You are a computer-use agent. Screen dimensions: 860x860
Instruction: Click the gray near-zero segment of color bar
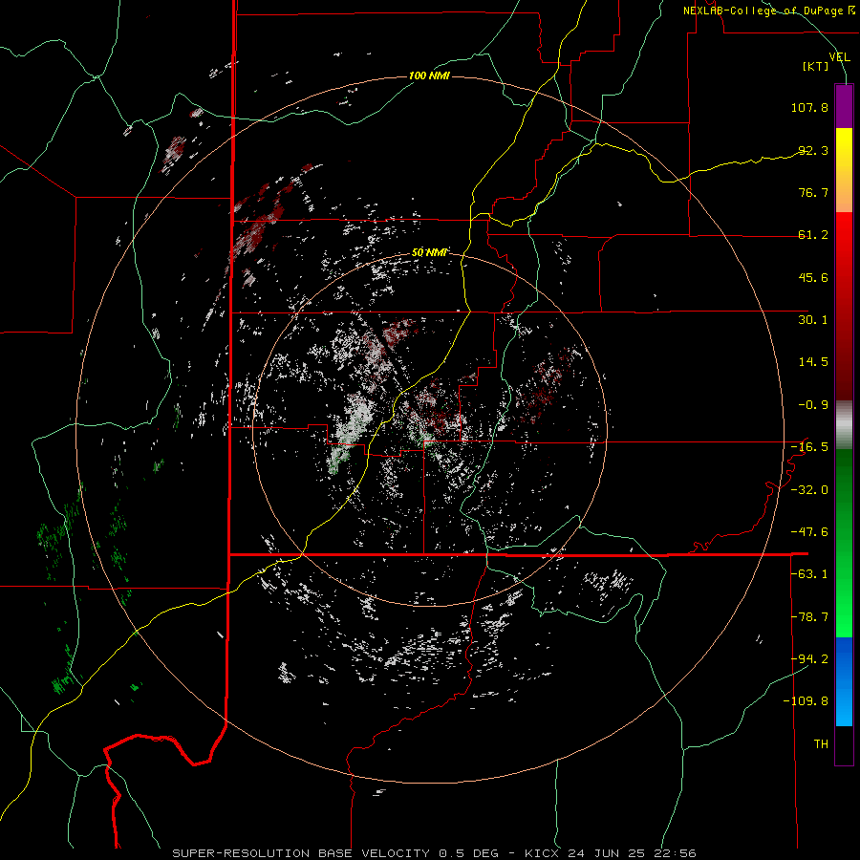(844, 425)
